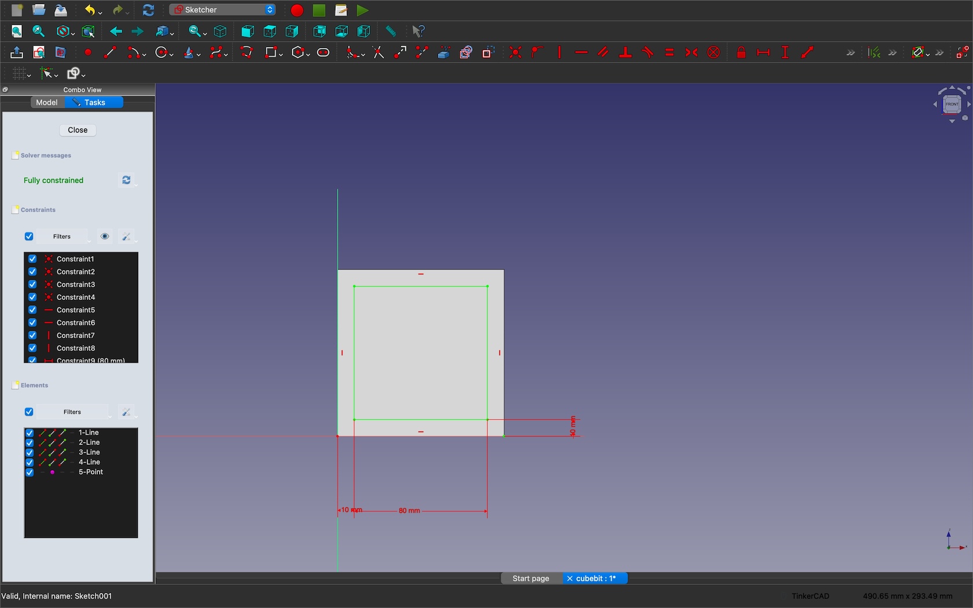
Task: Uncheck Constraint3 checkbox
Action: pyautogui.click(x=32, y=284)
